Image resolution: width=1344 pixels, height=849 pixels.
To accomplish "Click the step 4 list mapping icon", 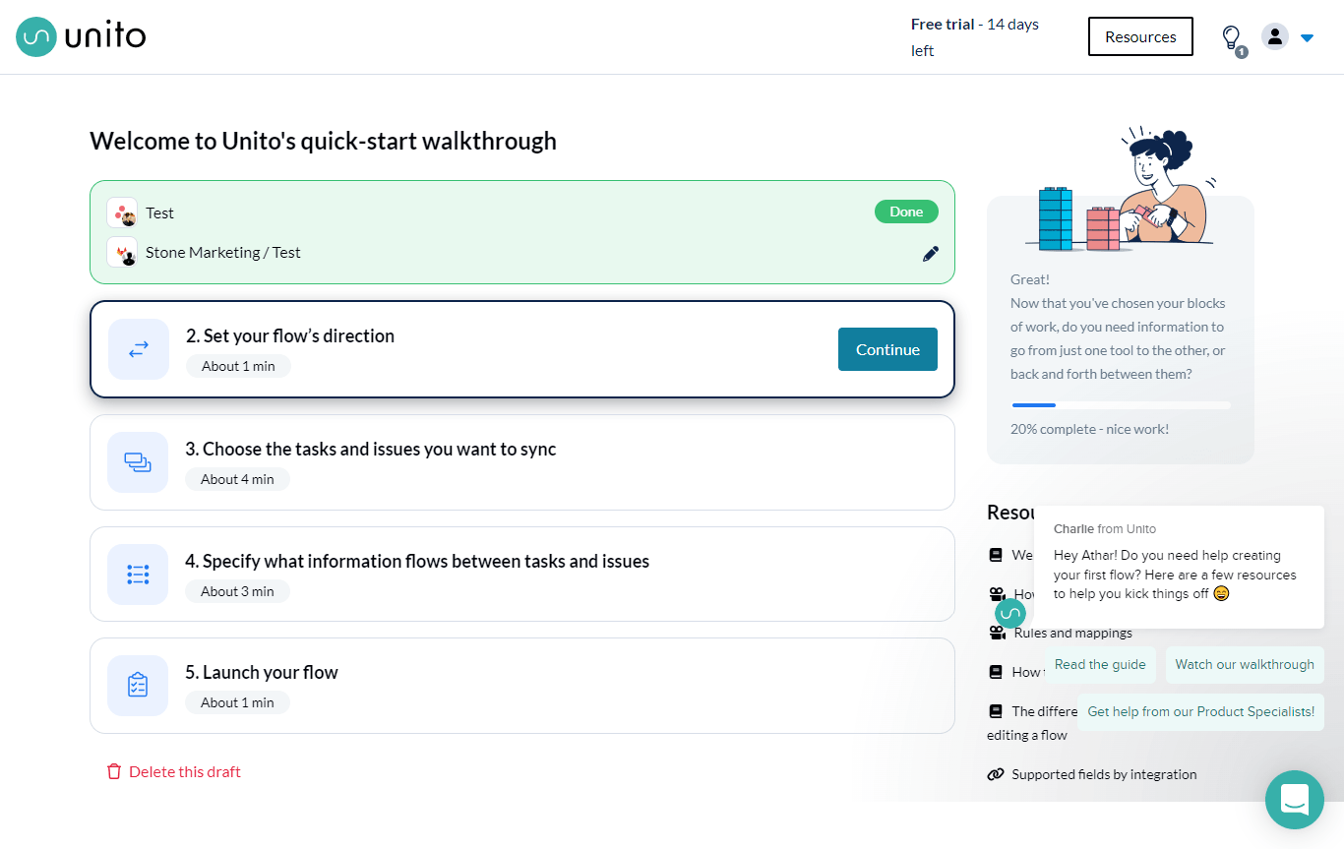I will pyautogui.click(x=138, y=575).
